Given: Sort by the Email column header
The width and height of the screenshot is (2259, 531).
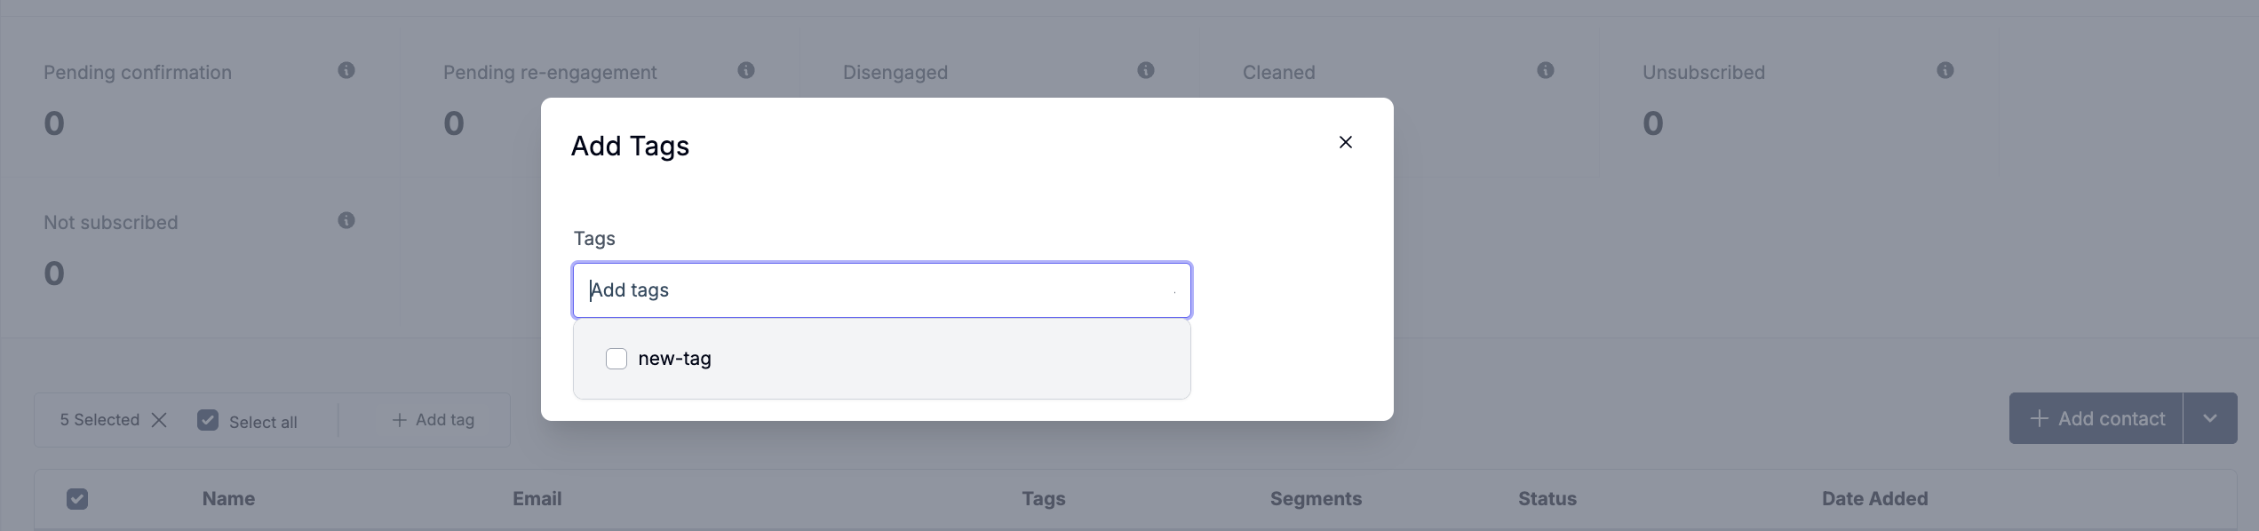Looking at the screenshot, I should 537,499.
